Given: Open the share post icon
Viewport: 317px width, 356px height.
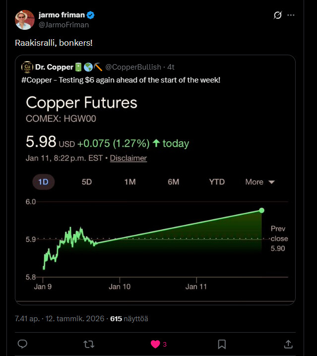Looking at the screenshot, I should click(x=288, y=344).
